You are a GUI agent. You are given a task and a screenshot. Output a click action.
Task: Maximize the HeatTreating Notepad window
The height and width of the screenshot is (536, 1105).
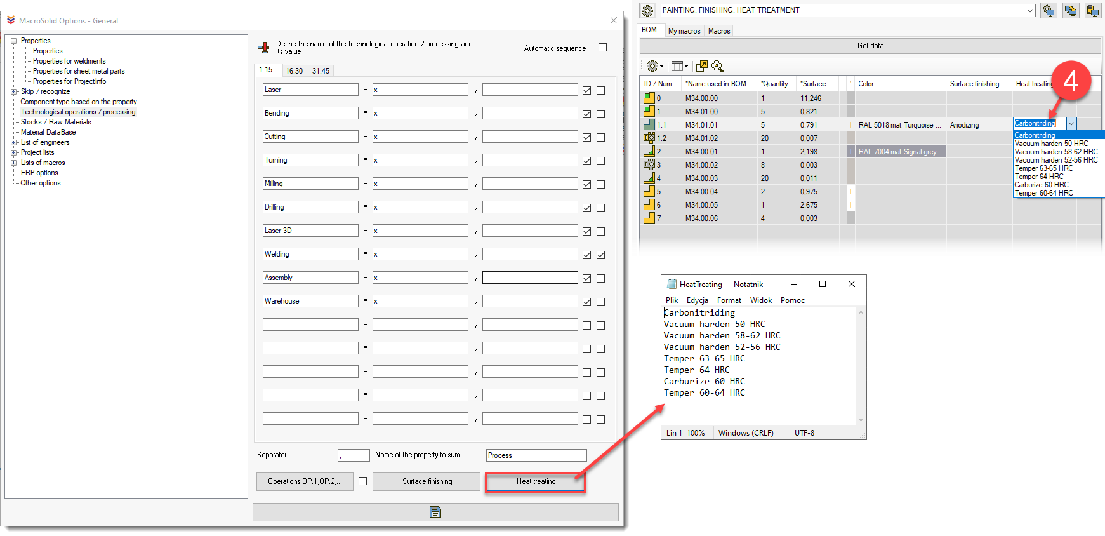tap(823, 284)
